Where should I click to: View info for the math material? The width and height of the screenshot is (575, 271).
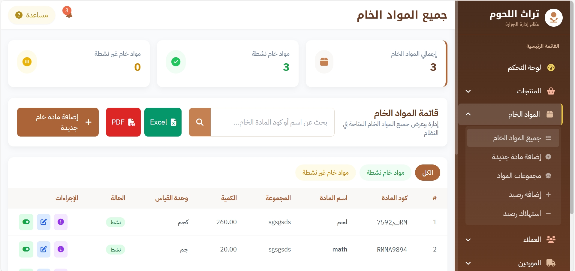61,249
